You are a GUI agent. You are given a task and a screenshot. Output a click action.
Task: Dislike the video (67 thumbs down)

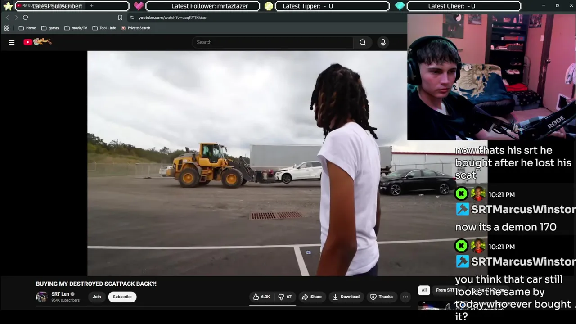285,297
